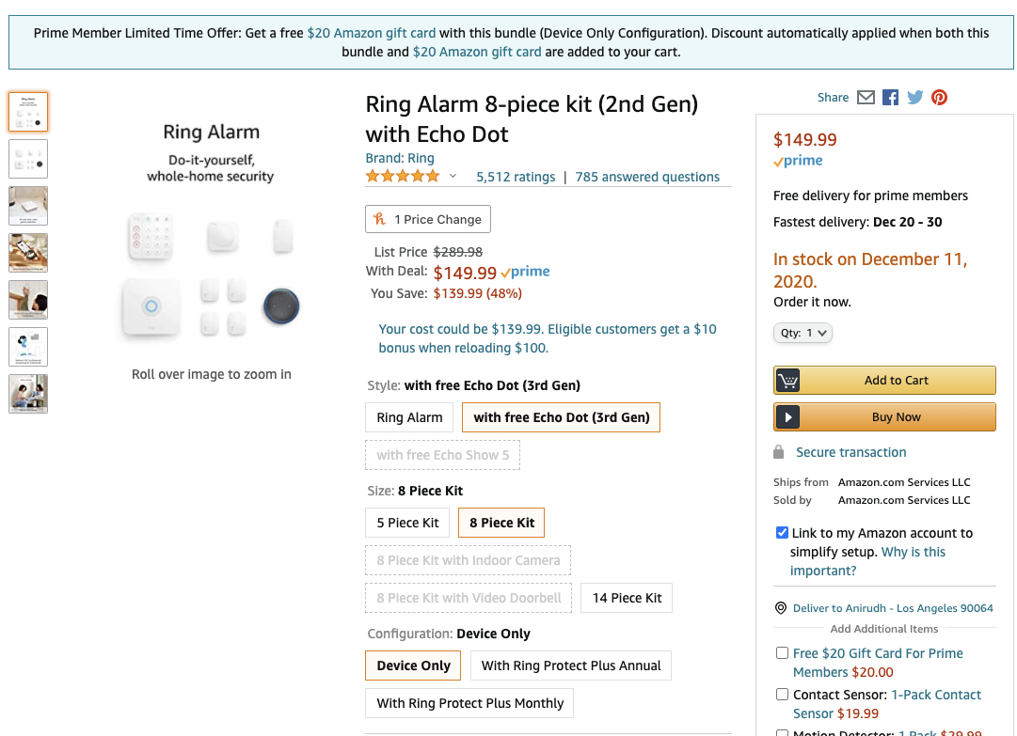Switch to the 5 Piece Kit size
Screen dimensions: 1017x736
tap(406, 522)
